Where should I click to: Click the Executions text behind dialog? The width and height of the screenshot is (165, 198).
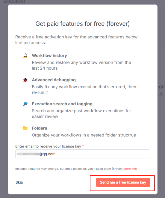pyautogui.click(x=14, y=1)
